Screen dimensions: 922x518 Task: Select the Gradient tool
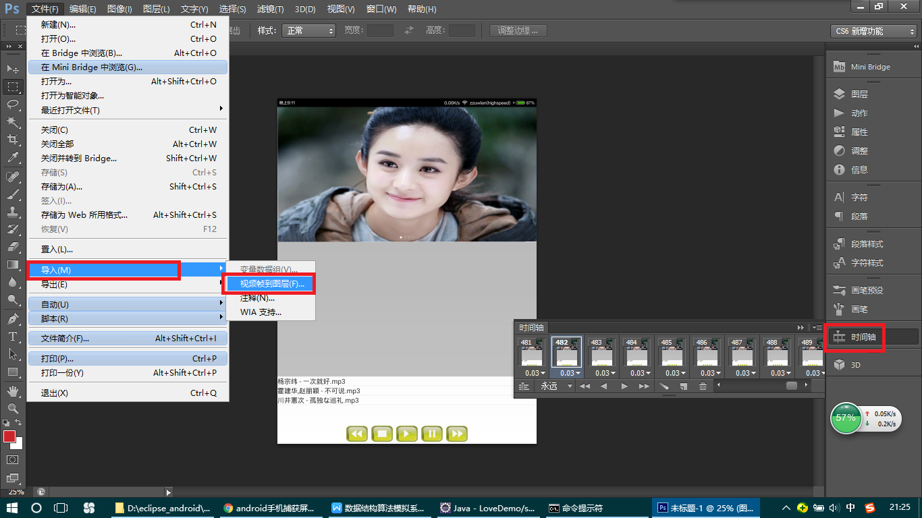(13, 264)
